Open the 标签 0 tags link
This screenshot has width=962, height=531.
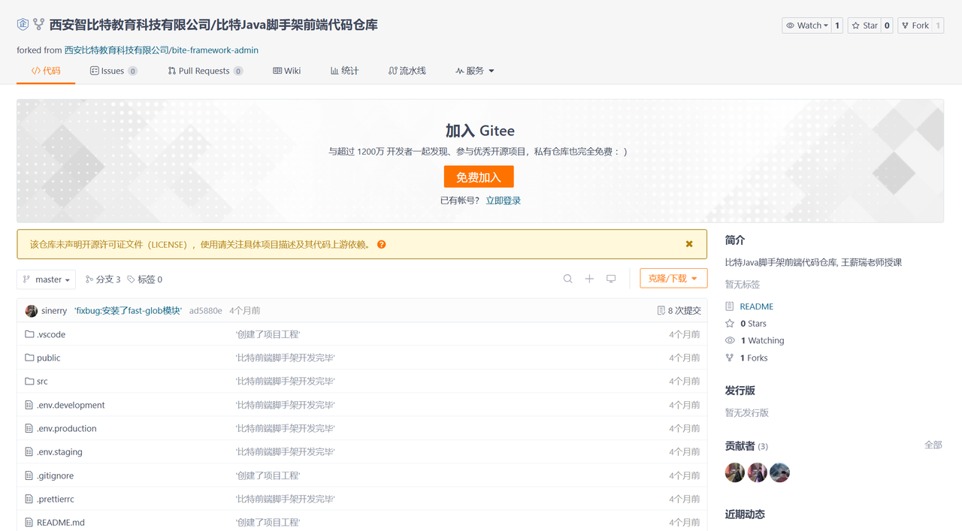tap(144, 279)
